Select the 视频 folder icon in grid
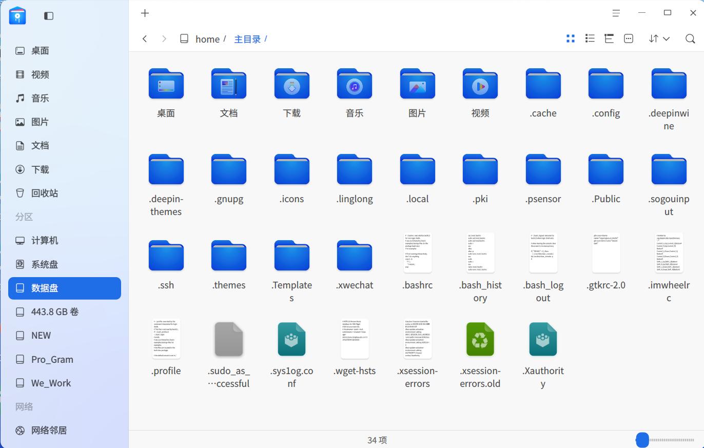The height and width of the screenshot is (448, 704). point(480,84)
